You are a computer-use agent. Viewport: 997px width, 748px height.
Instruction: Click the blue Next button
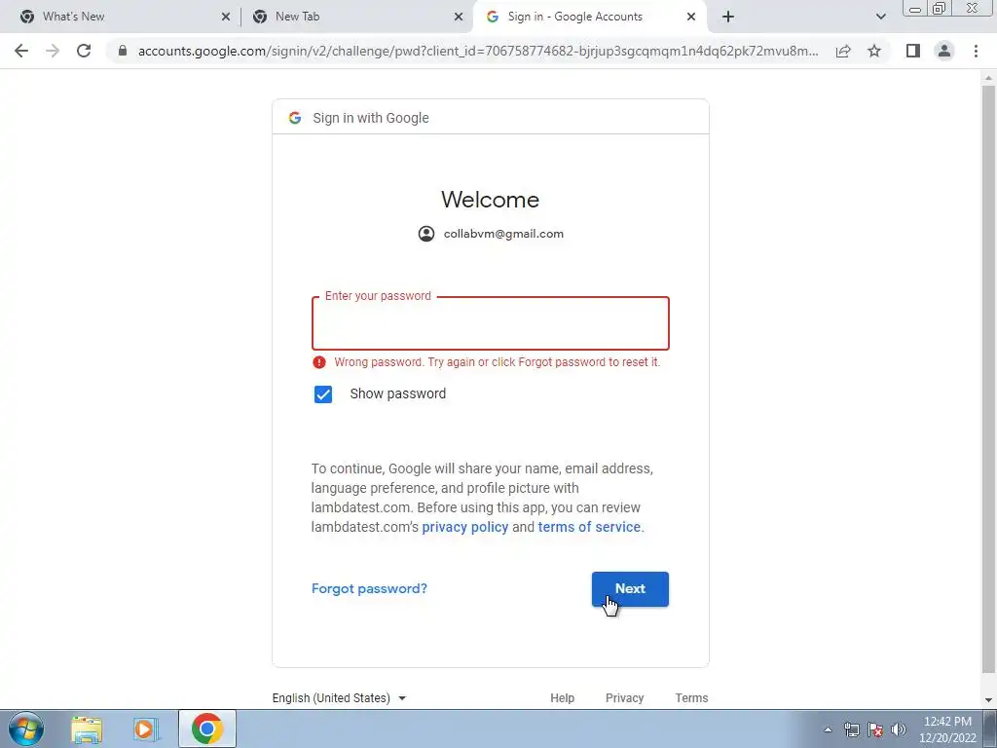630,589
